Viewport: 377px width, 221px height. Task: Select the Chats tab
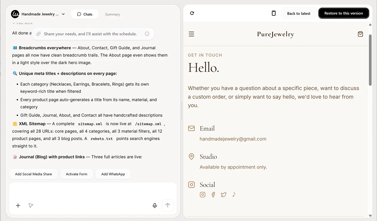(85, 14)
